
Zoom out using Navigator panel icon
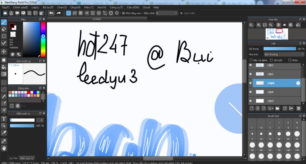click(271, 25)
